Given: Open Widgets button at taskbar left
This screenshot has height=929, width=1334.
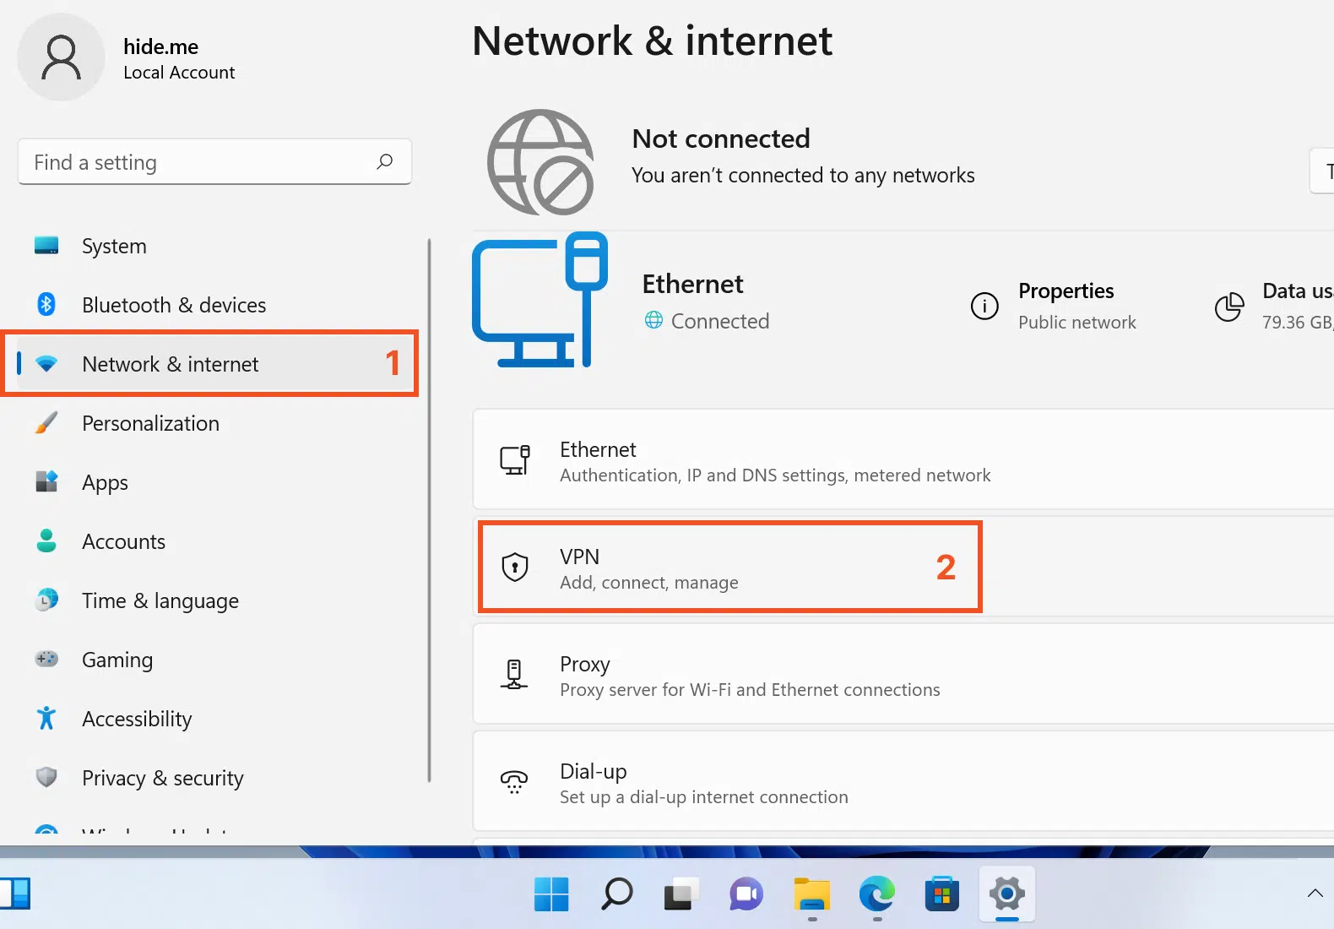Looking at the screenshot, I should click(15, 894).
